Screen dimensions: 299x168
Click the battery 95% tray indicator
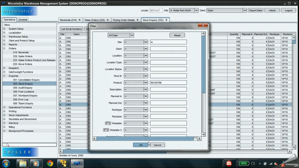(244, 163)
